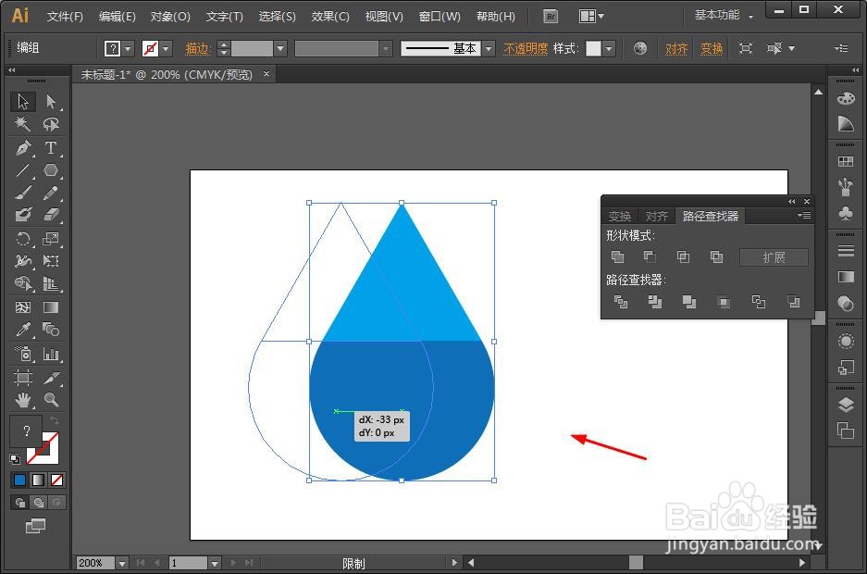Open the 窗口(W) menu
867x574 pixels.
tap(440, 16)
